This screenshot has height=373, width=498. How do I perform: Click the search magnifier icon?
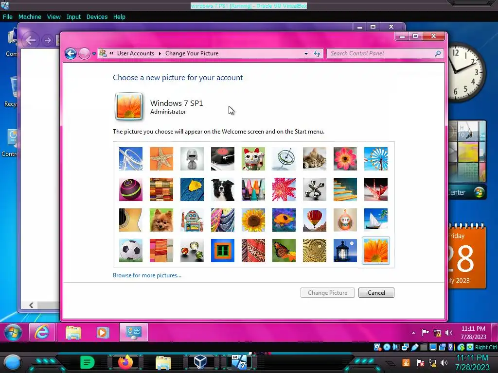[438, 53]
